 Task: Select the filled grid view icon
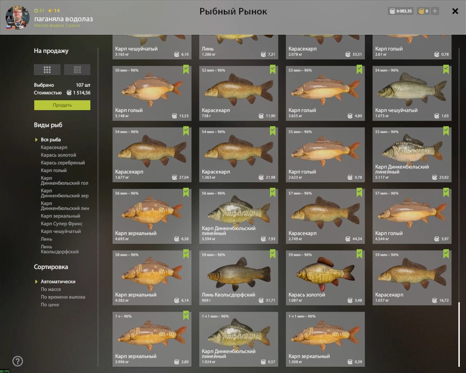[47, 69]
